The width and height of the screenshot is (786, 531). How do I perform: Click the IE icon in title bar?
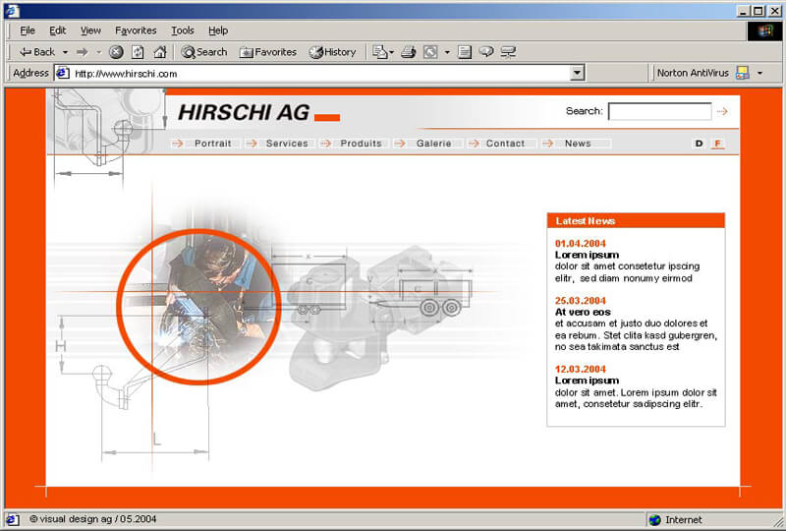tap(12, 11)
